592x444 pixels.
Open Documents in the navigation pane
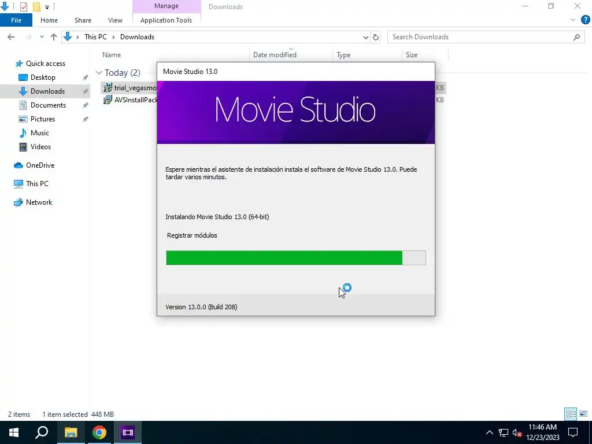(x=48, y=105)
